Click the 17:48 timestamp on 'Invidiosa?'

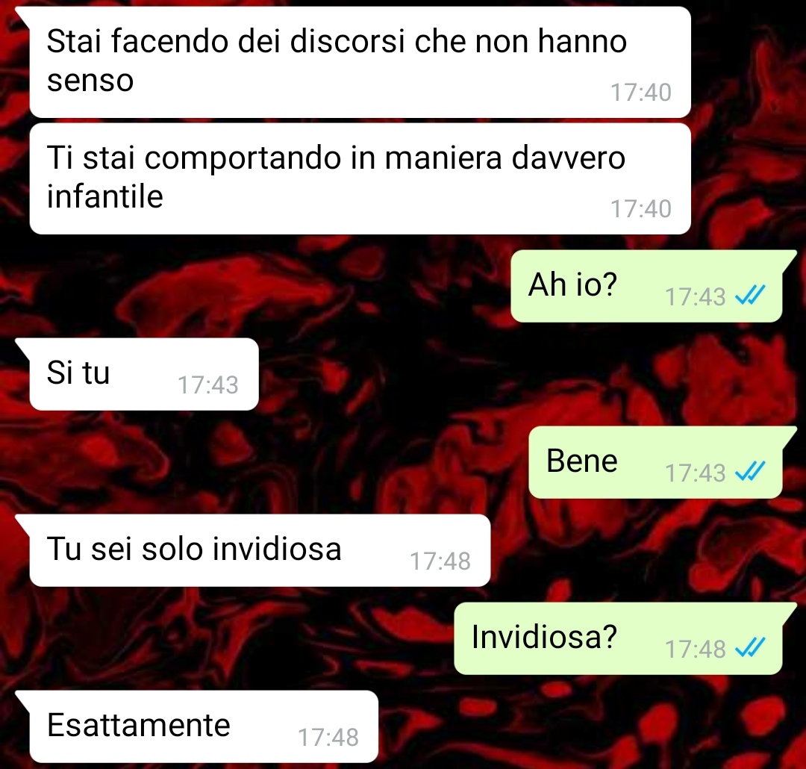tap(695, 649)
